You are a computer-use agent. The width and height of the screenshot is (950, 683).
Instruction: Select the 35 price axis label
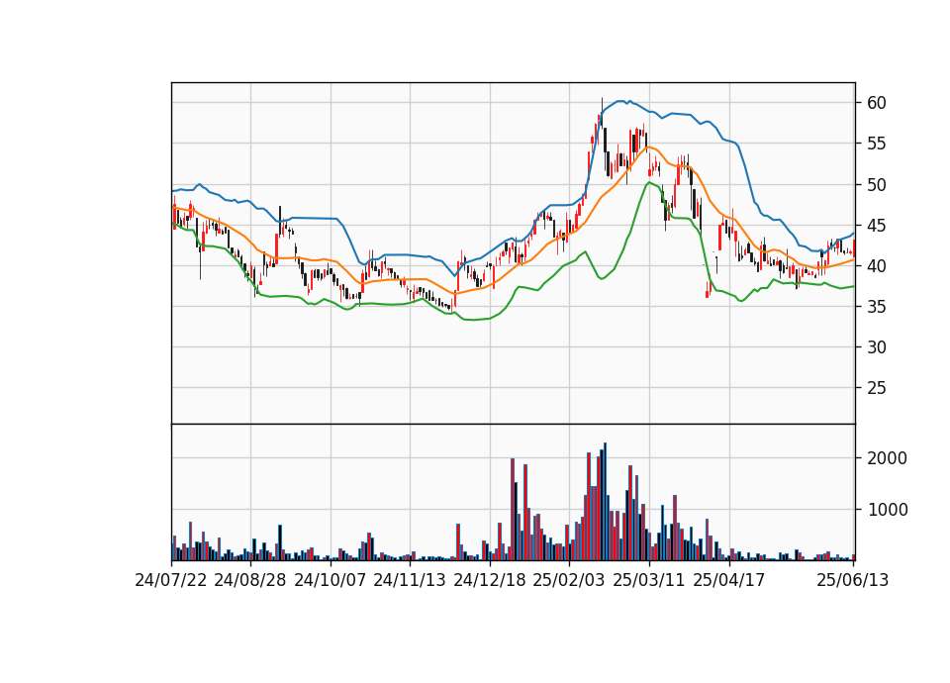pos(877,307)
